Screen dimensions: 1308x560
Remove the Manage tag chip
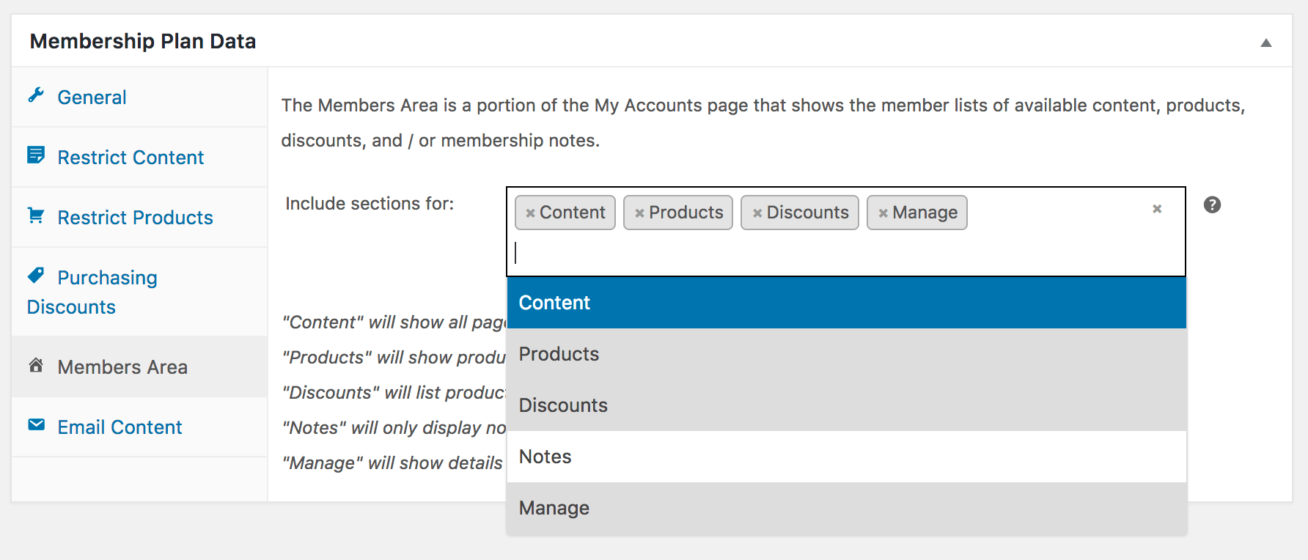(x=883, y=213)
